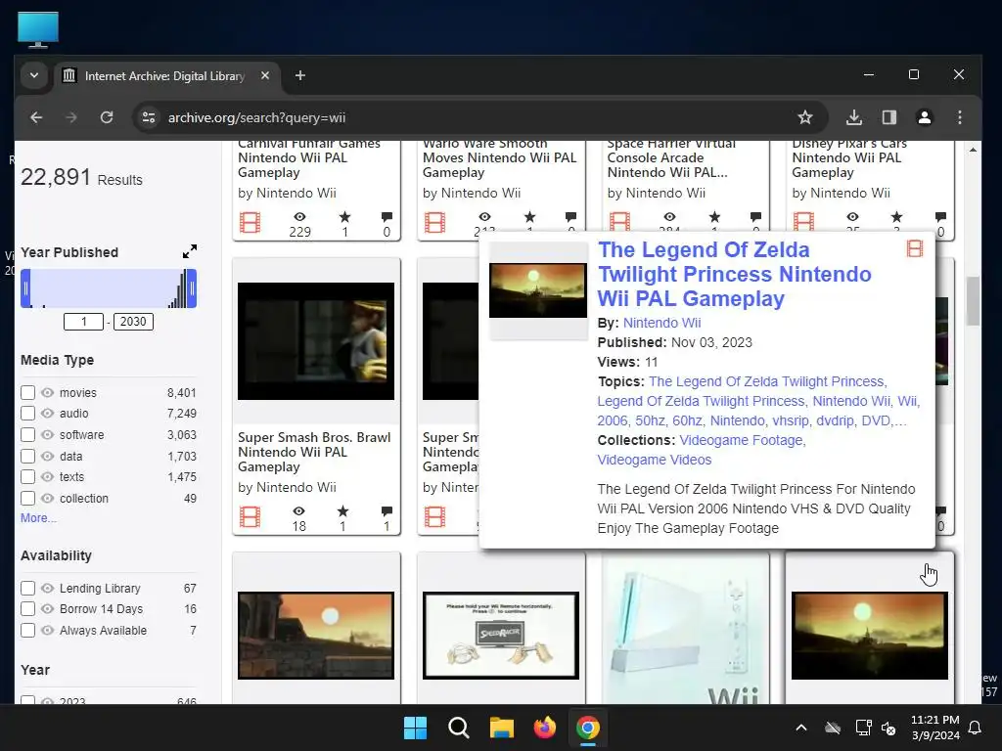Open the Speed Racer remote screen thumbnail

(501, 636)
